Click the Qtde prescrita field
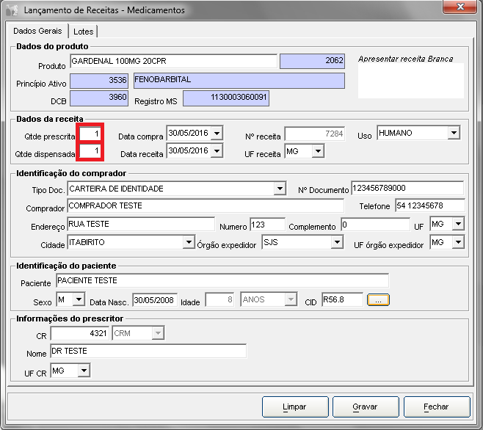Image resolution: width=483 pixels, height=430 pixels. tap(90, 134)
